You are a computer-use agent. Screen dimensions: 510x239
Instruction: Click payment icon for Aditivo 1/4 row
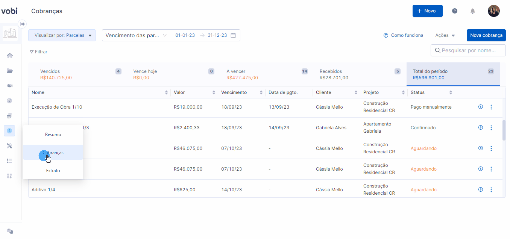(480, 190)
